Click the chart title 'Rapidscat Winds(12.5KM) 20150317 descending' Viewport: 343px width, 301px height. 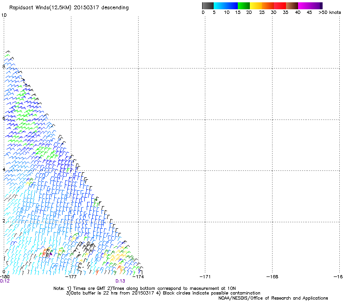69,8
